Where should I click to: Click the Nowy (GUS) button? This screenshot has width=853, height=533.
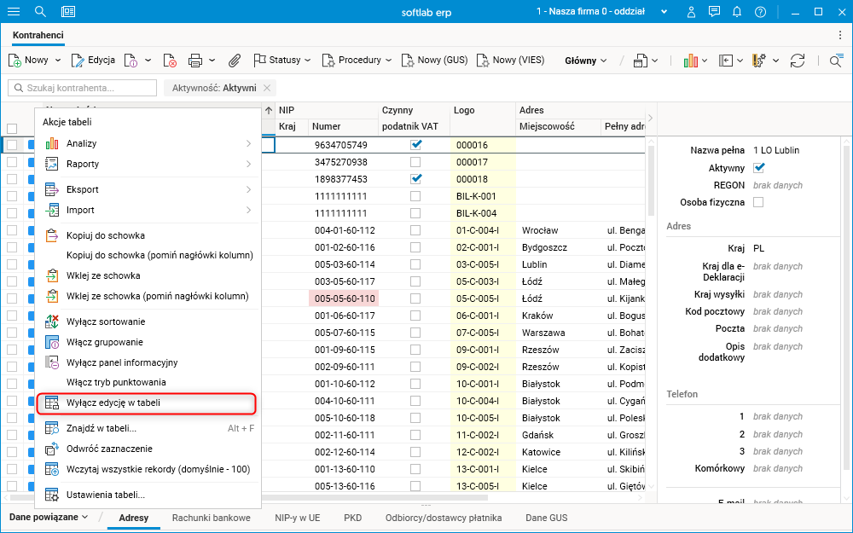pos(434,61)
